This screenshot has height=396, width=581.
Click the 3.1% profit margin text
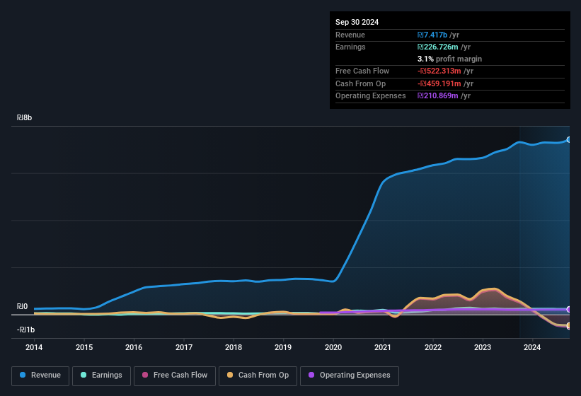[x=449, y=59]
